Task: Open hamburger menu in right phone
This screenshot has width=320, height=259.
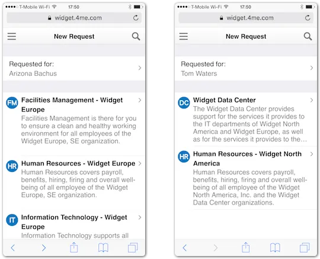Action: coord(184,36)
